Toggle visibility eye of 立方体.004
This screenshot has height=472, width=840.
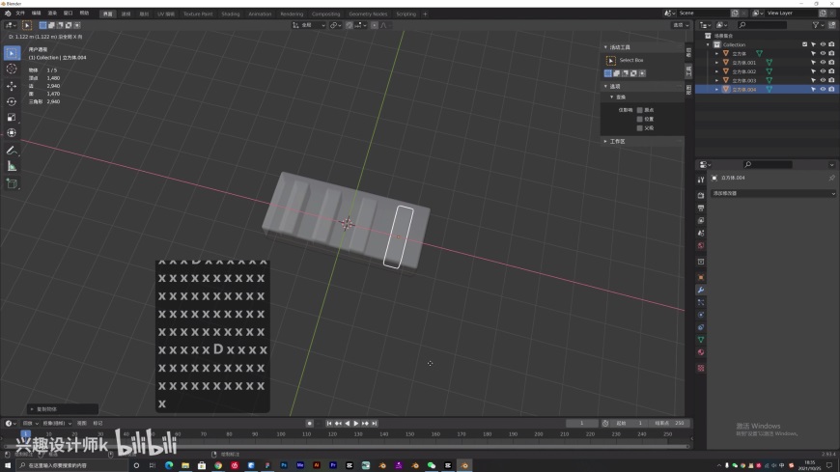(x=823, y=90)
